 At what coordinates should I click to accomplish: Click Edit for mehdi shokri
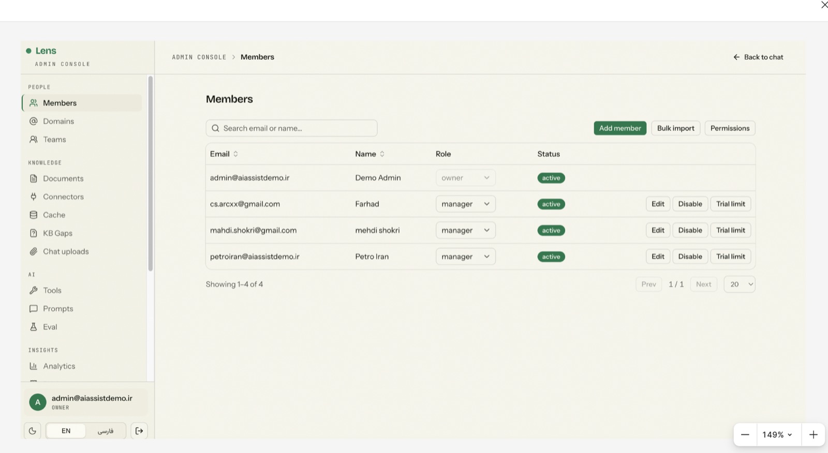(x=658, y=230)
